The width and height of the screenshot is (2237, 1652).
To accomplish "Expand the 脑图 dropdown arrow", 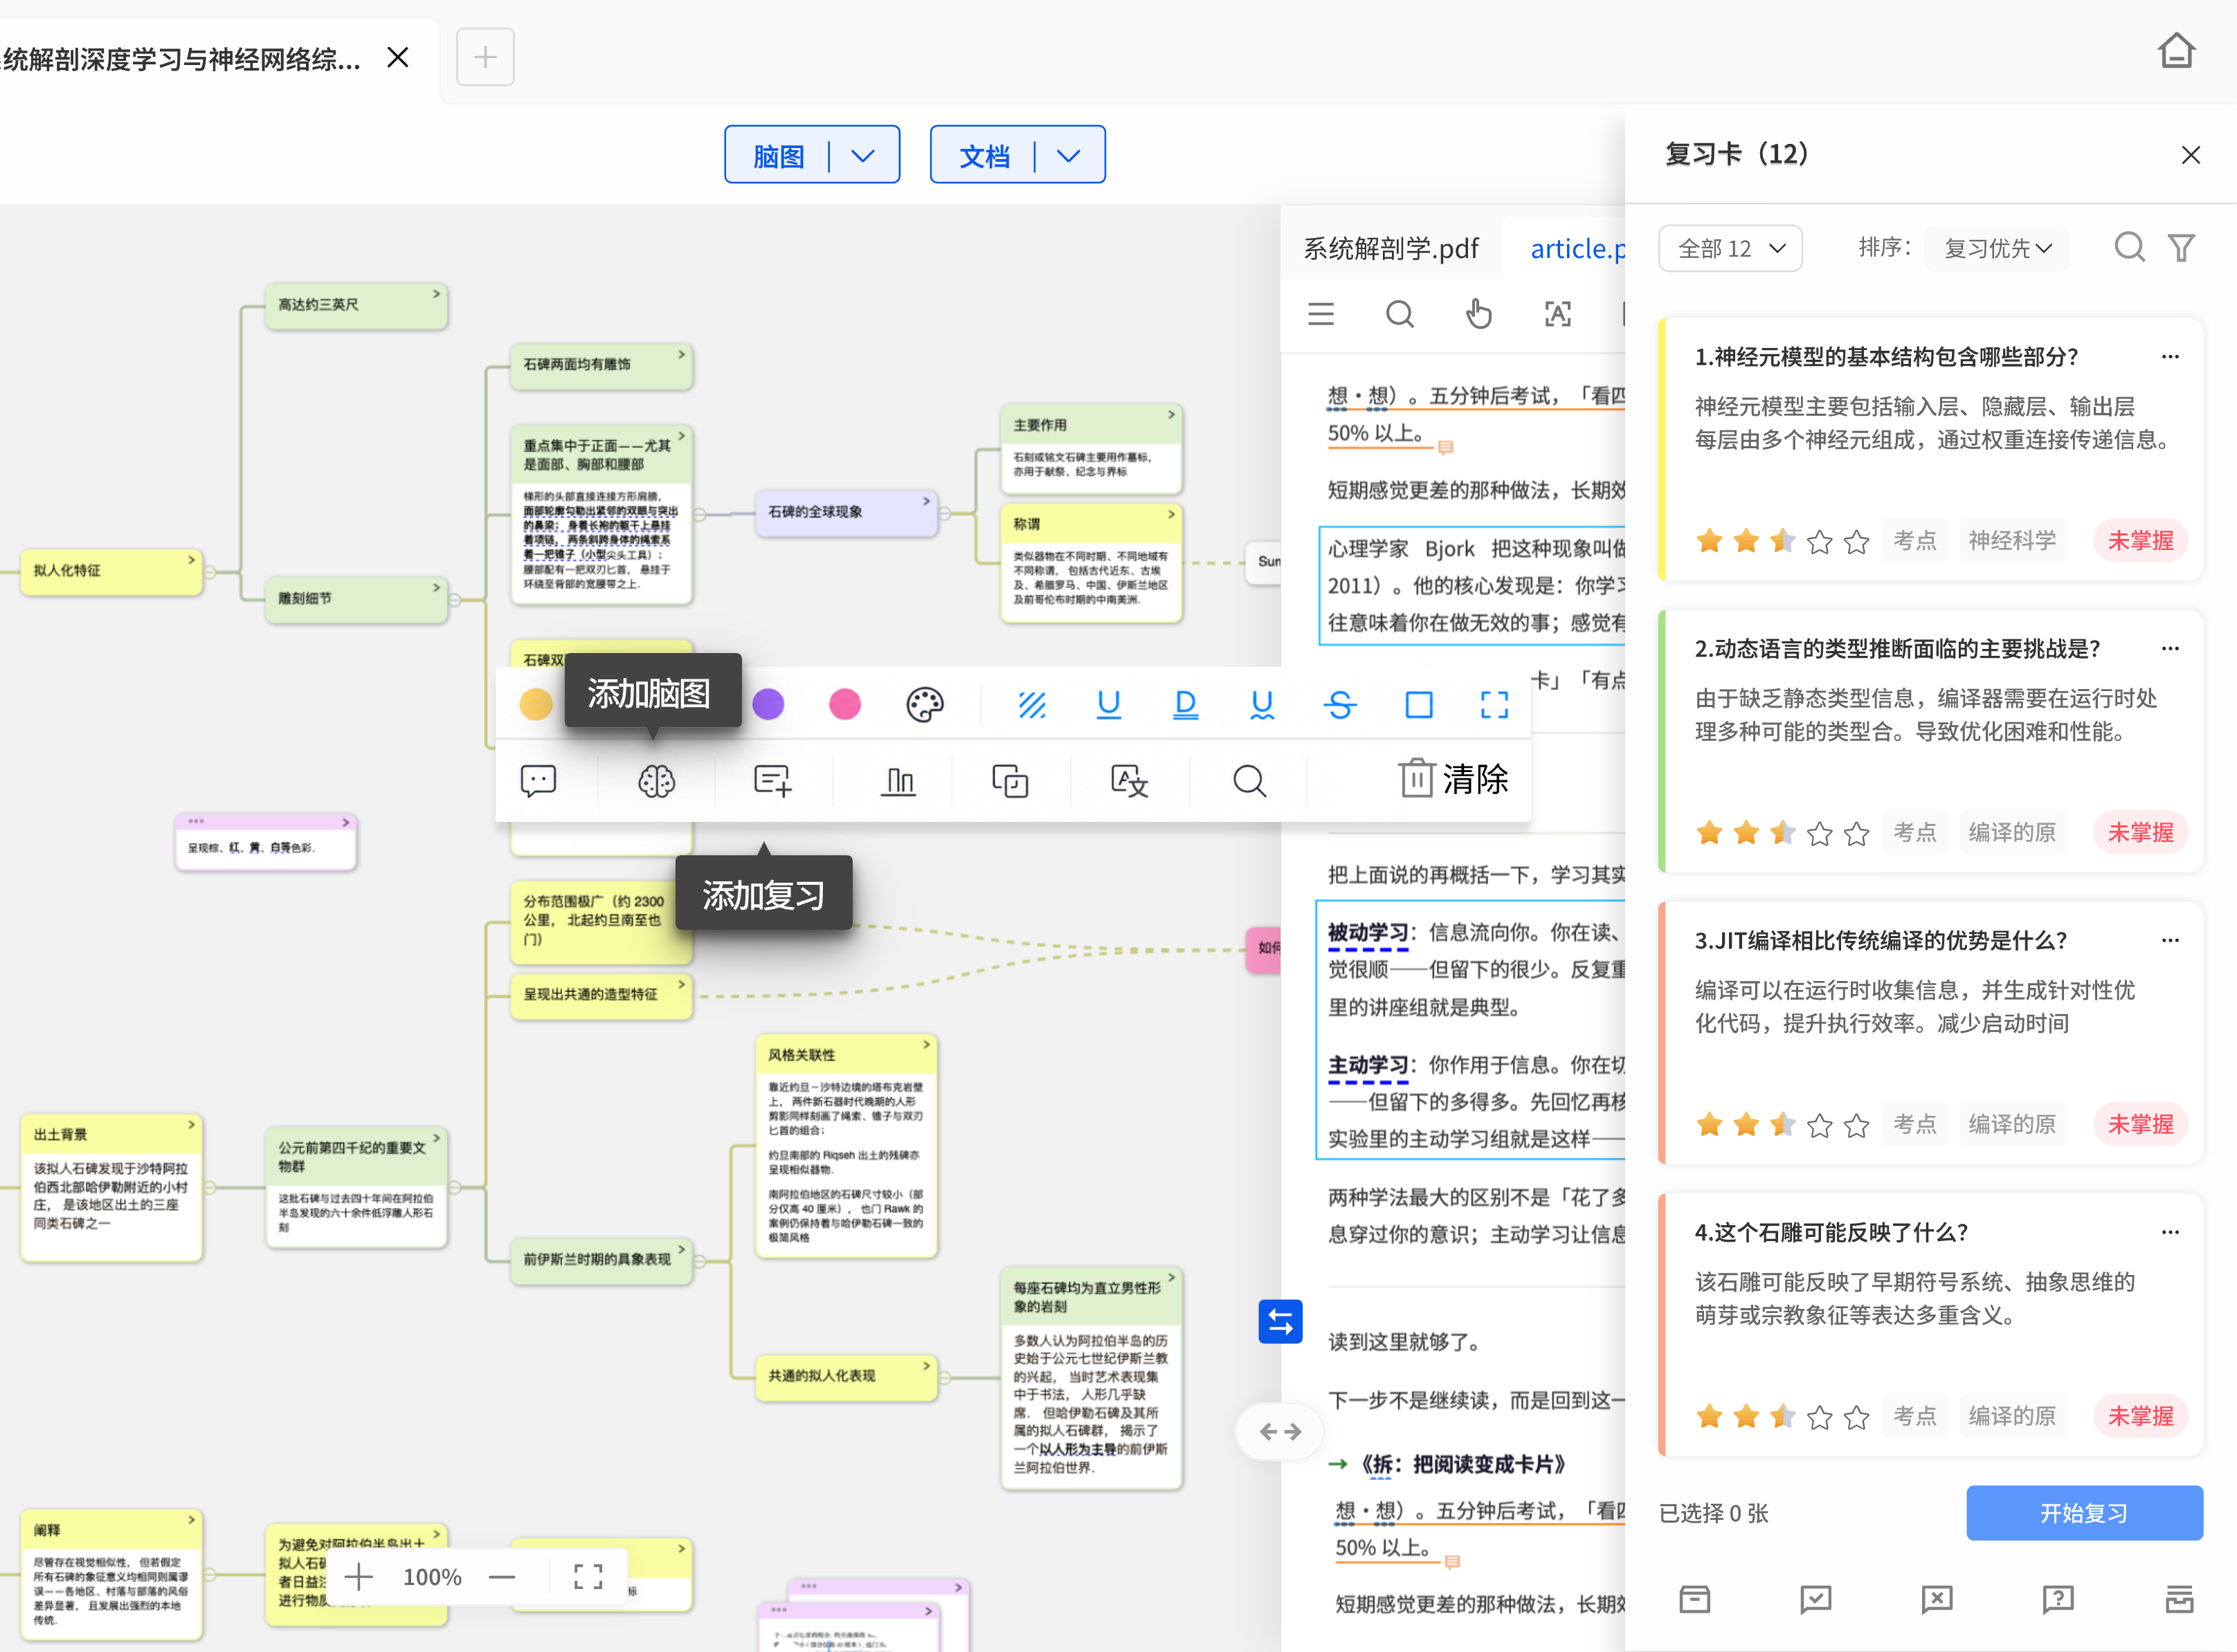I will 862,156.
